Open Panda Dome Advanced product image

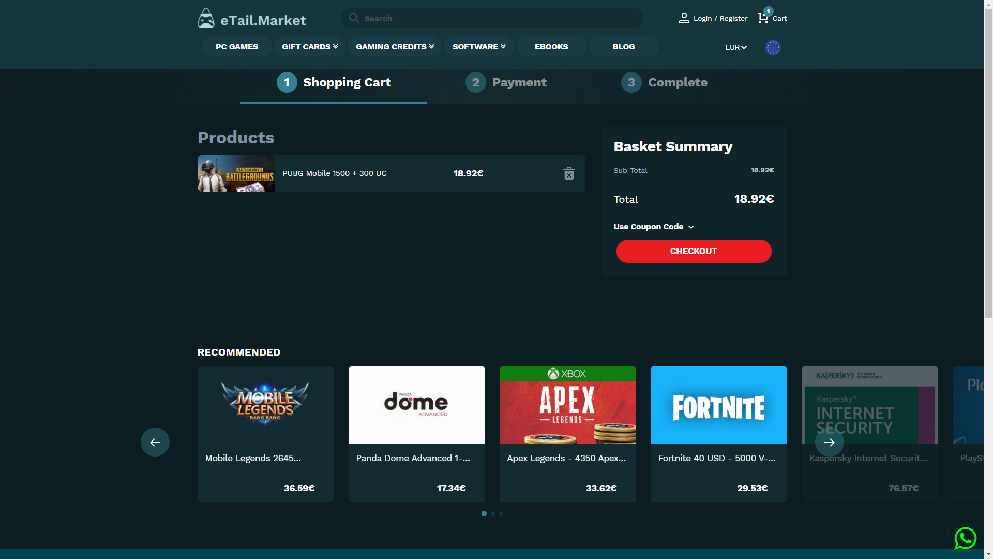[x=416, y=405]
